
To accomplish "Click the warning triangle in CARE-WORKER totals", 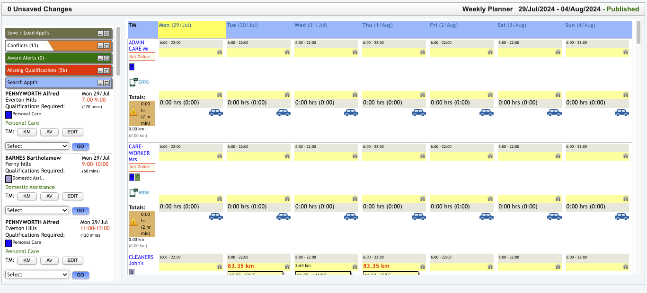I will coord(133,222).
